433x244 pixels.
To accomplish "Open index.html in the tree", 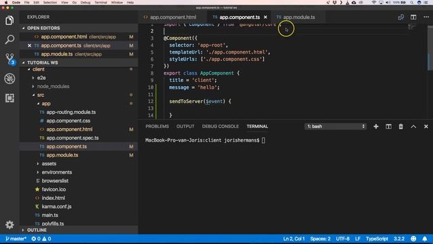I will 53,198.
